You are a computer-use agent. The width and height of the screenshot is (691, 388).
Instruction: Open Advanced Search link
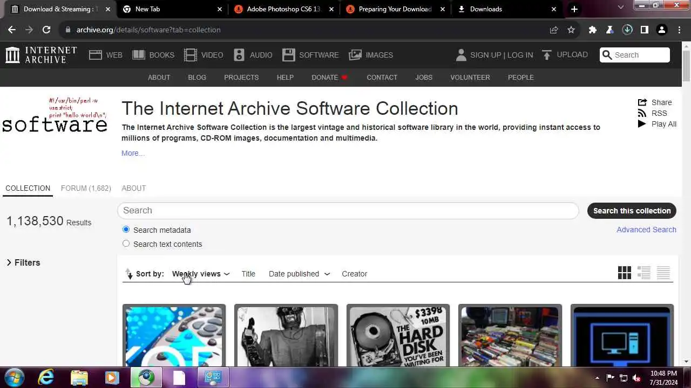pyautogui.click(x=646, y=230)
